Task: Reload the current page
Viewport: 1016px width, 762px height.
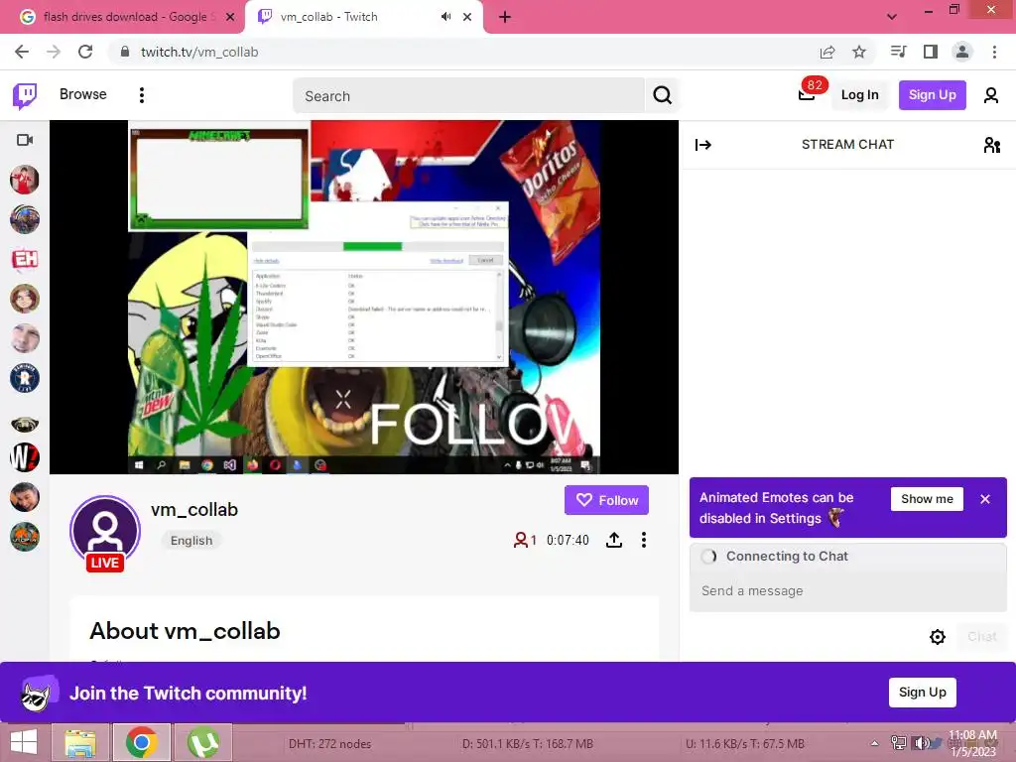Action: click(x=85, y=52)
